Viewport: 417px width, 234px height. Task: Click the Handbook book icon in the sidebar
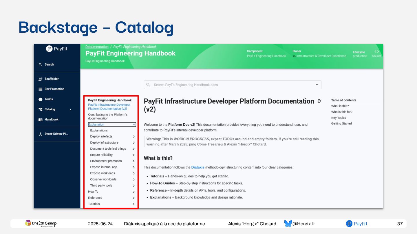coord(41,120)
